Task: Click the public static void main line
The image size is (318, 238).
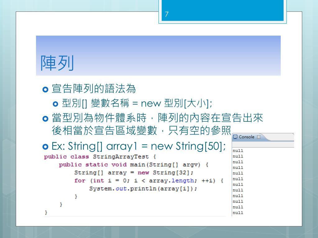Action: (134, 165)
